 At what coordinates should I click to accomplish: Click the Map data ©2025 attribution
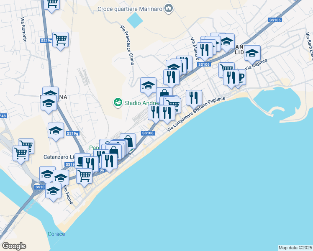(295, 248)
